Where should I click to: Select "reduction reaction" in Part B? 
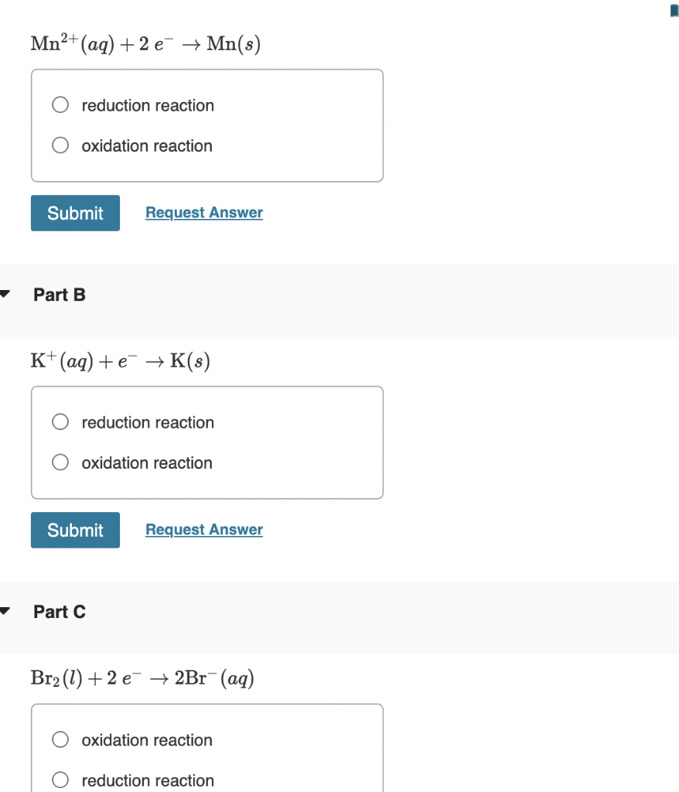click(x=60, y=422)
